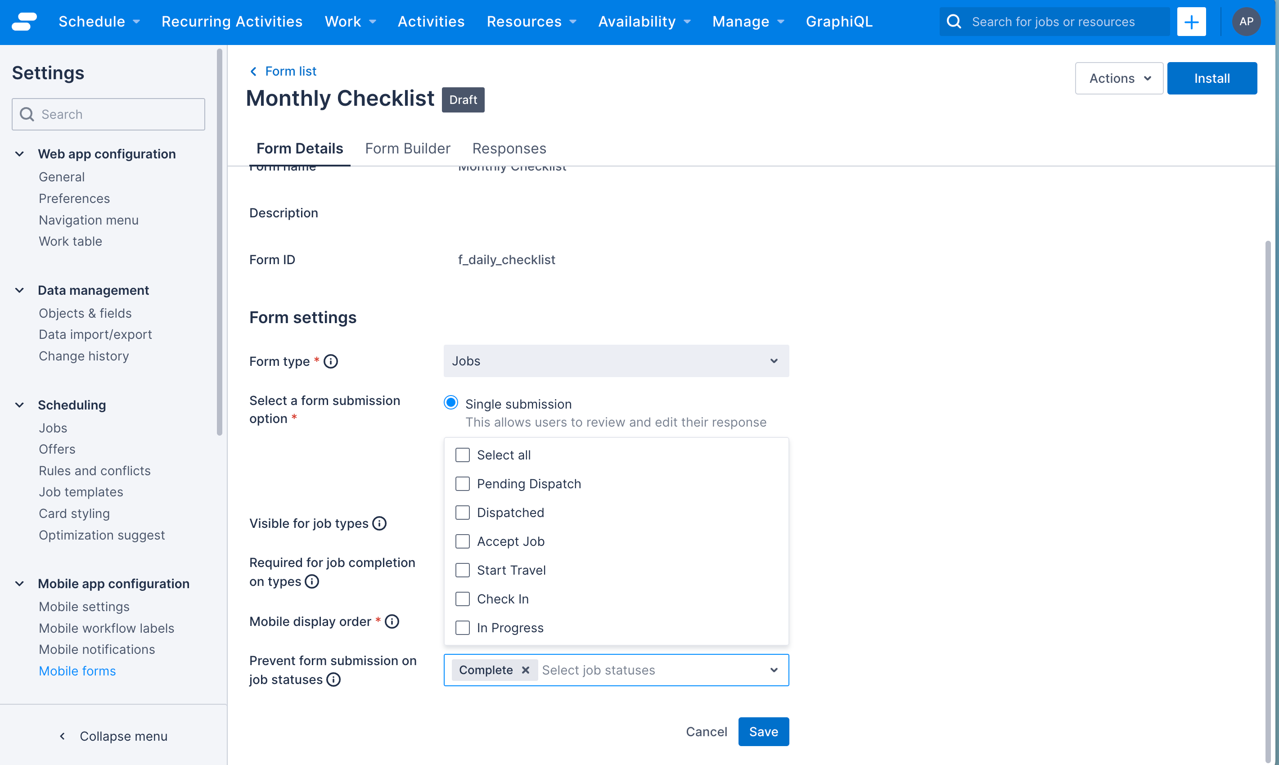The height and width of the screenshot is (765, 1279).
Task: Open Job templates settings
Action: point(81,492)
